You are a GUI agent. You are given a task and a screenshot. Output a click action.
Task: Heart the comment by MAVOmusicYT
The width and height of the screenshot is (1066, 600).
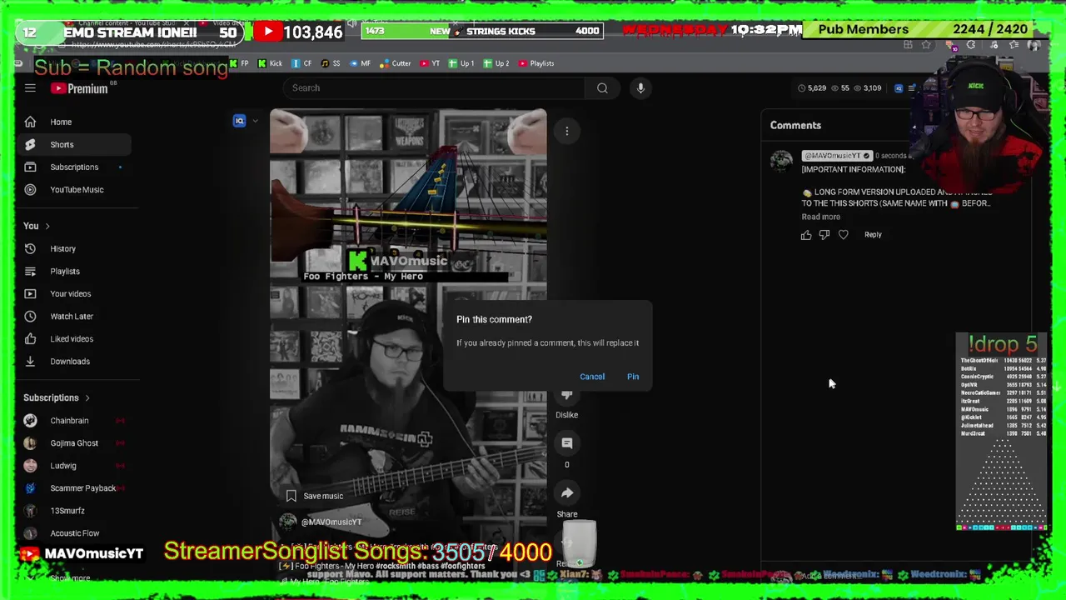844,235
